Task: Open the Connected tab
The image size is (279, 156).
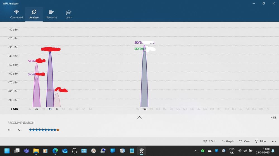Action: (x=16, y=14)
